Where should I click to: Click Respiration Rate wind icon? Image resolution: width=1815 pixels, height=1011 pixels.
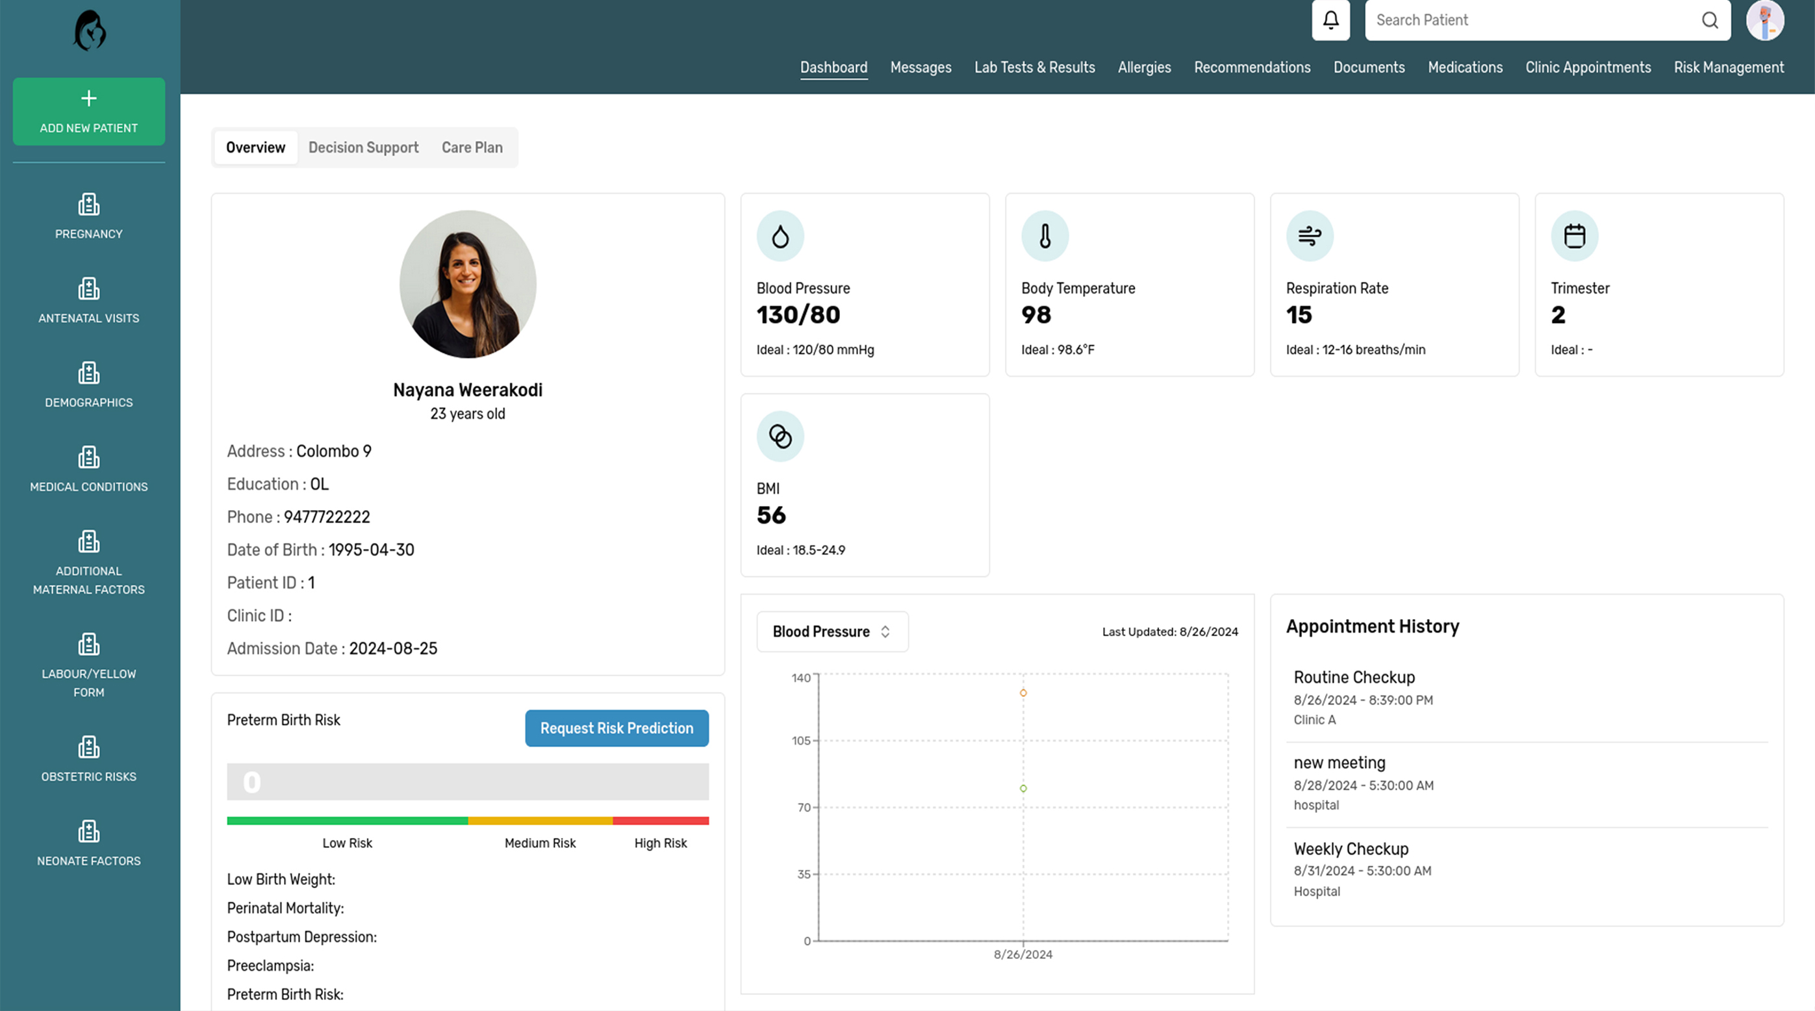coord(1310,236)
